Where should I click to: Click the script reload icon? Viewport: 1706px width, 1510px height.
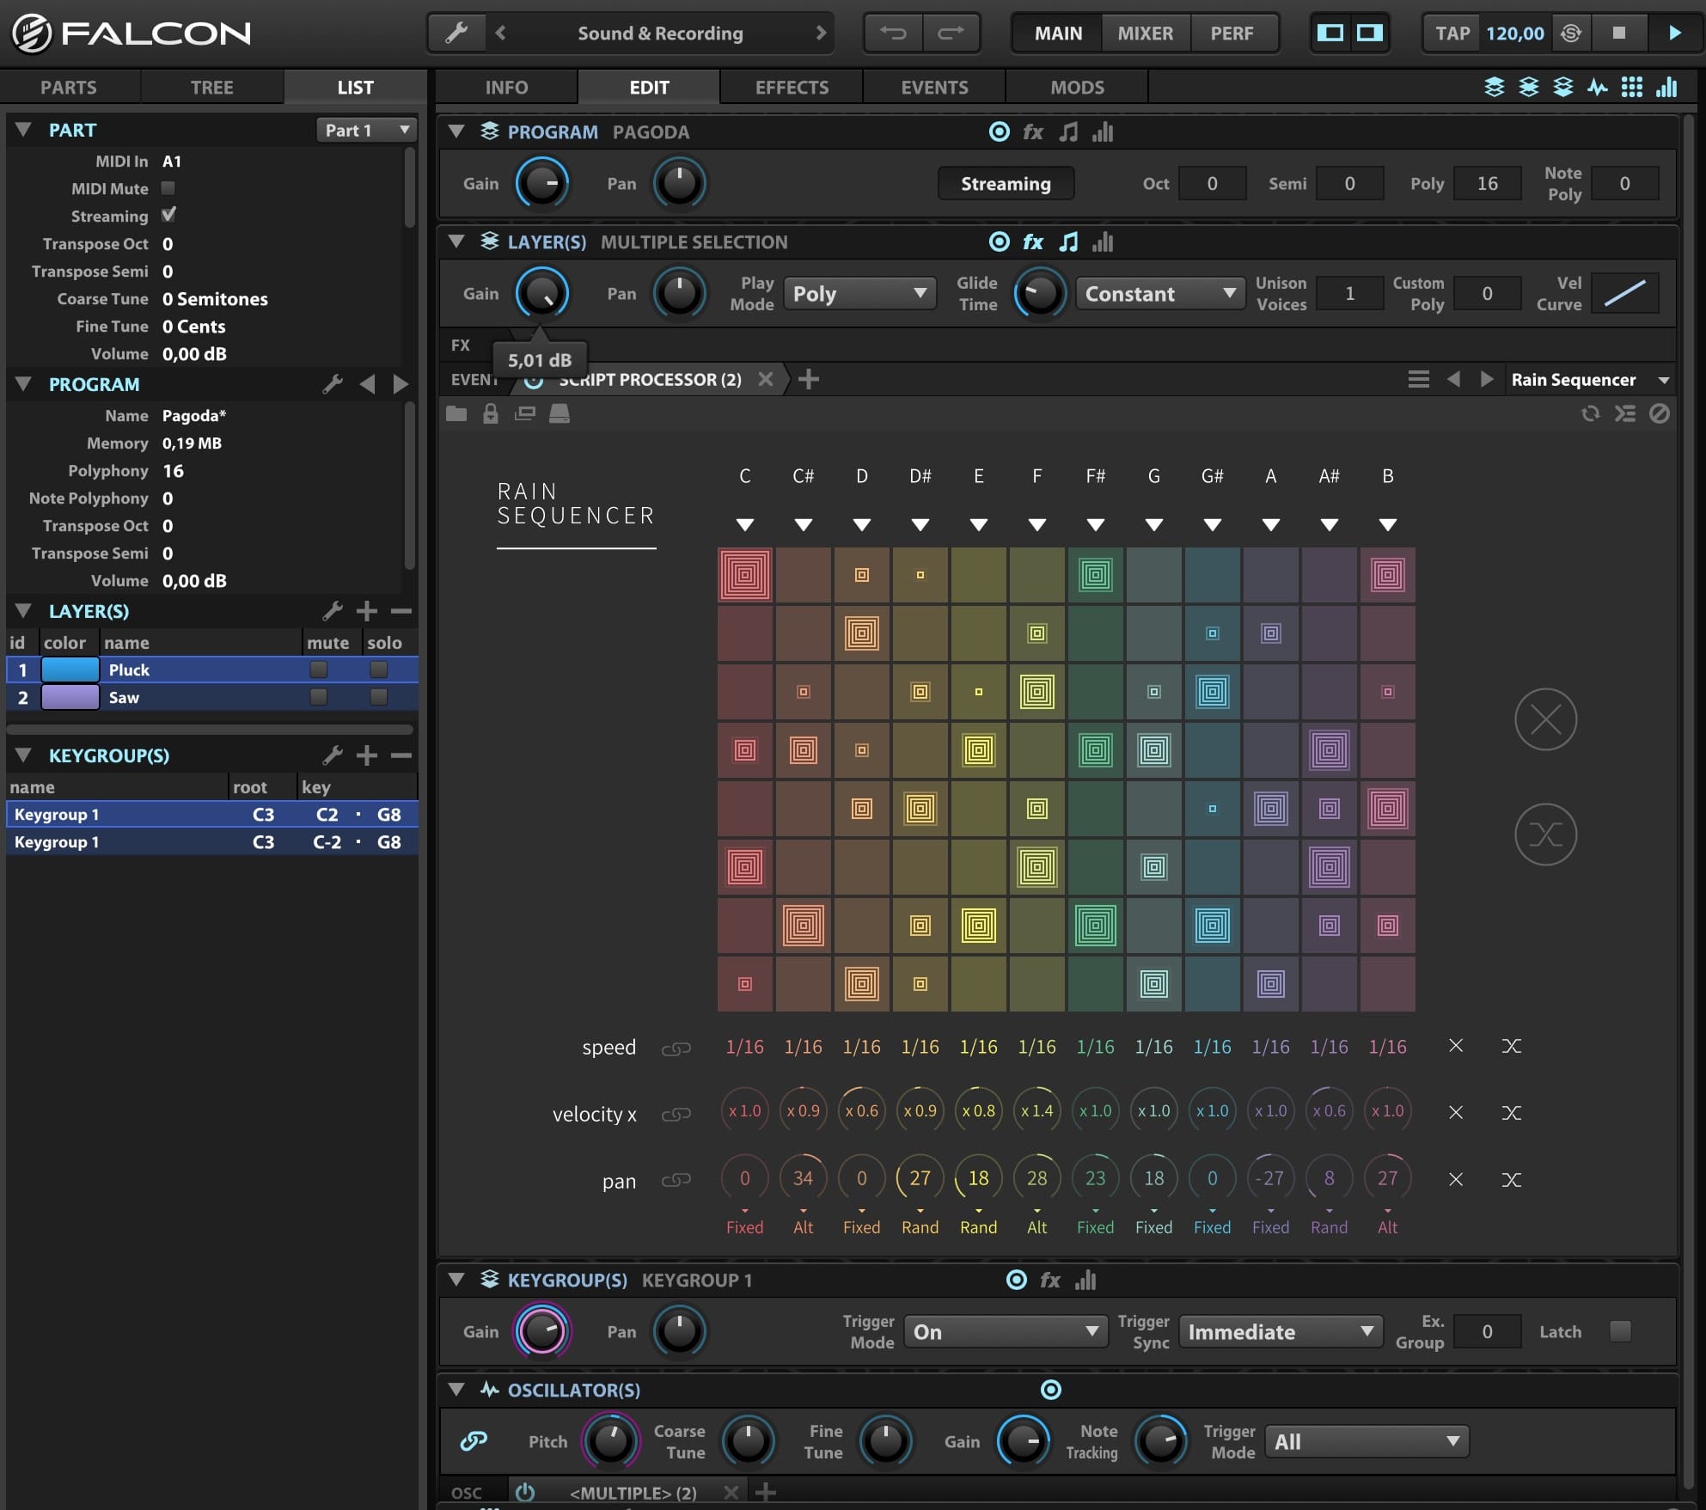click(1591, 414)
